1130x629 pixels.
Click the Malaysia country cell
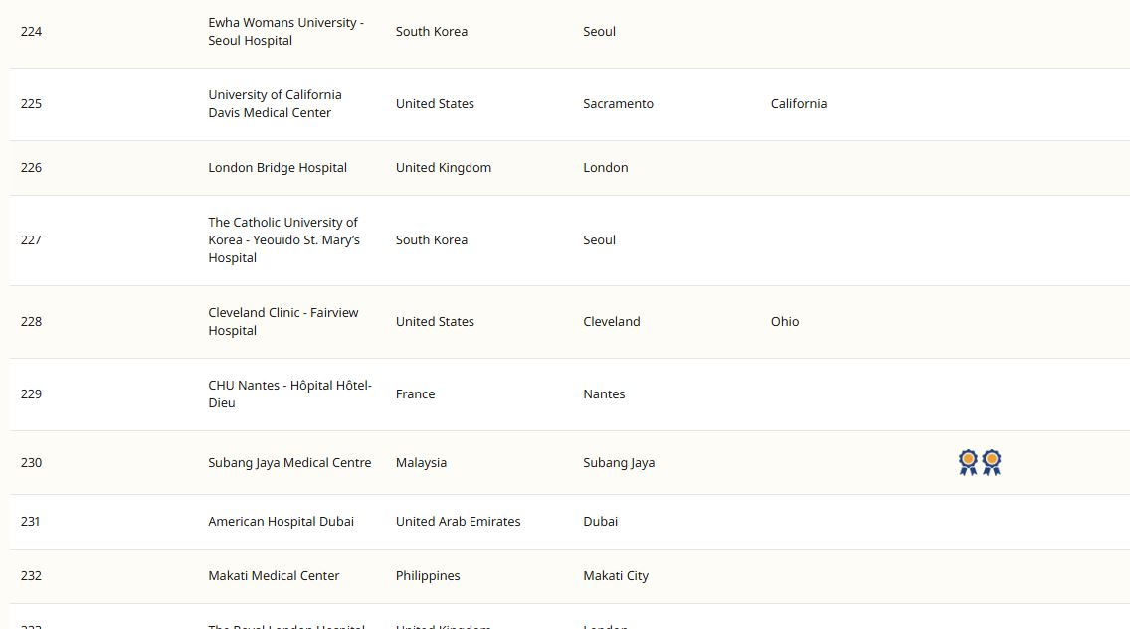coord(421,463)
